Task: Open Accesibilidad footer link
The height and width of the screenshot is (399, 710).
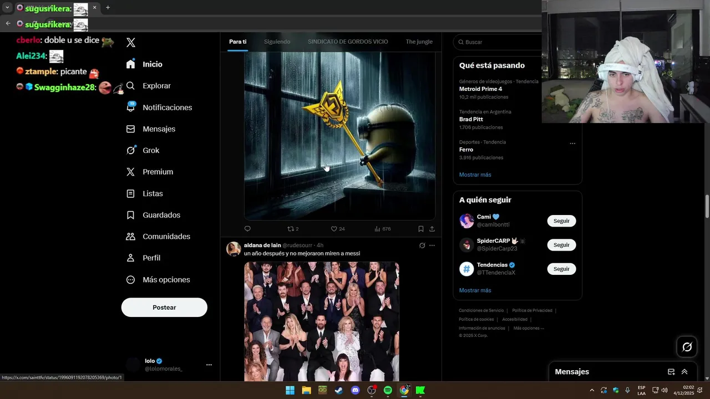Action: point(514,319)
